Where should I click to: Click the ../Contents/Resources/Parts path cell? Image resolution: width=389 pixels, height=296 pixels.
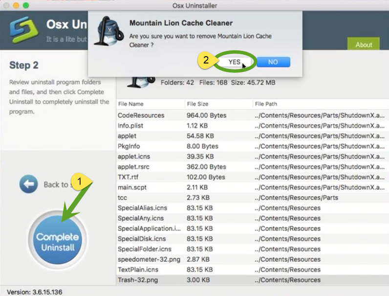pyautogui.click(x=296, y=198)
